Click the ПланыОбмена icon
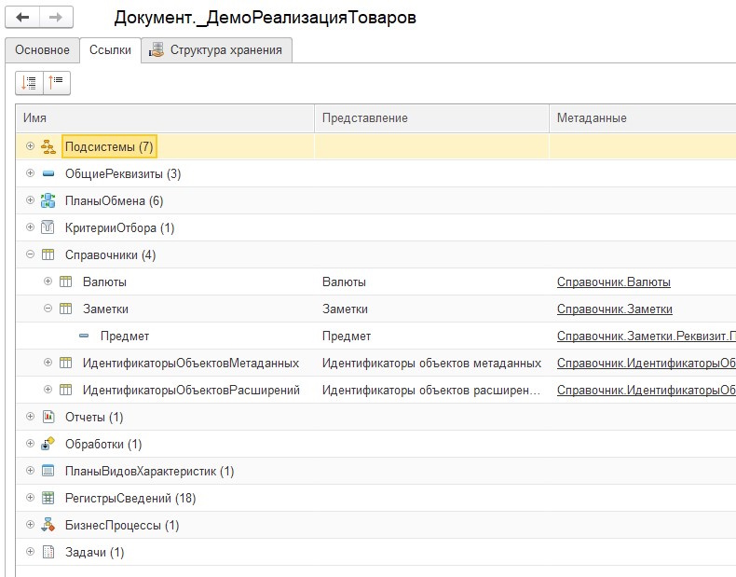Screen dimensions: 736x577 [48, 201]
